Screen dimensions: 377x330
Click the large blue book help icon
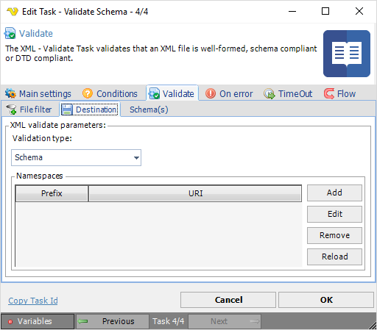click(x=347, y=54)
